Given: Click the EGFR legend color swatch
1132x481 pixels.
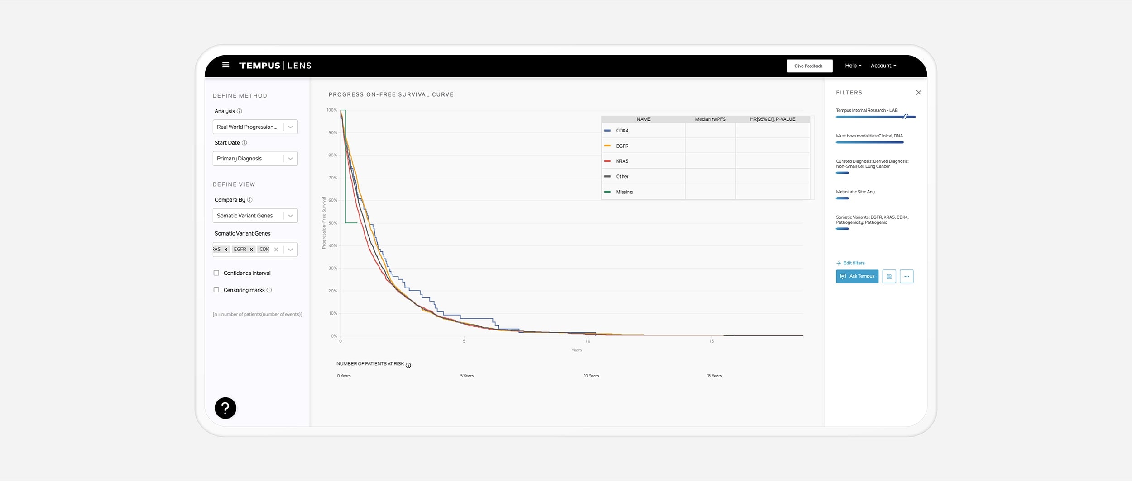Looking at the screenshot, I should 608,146.
